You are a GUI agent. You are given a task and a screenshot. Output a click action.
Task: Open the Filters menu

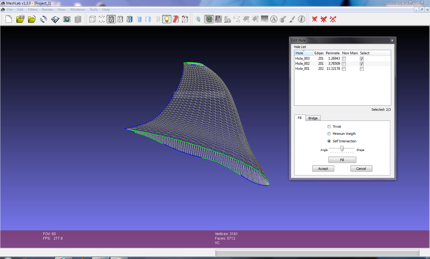tap(33, 10)
